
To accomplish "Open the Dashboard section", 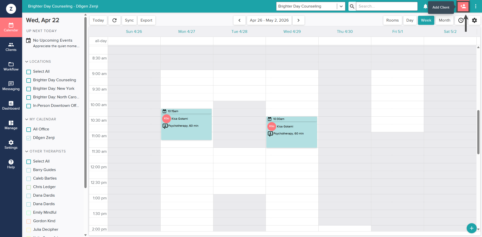I will coord(11,106).
